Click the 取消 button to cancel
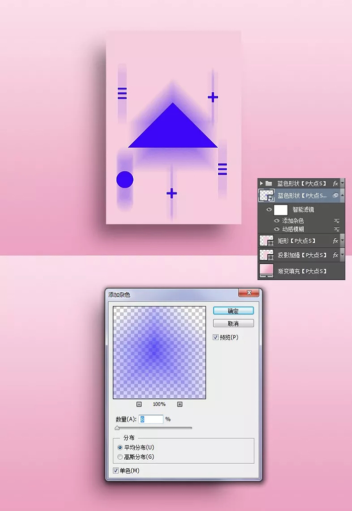 pyautogui.click(x=233, y=324)
